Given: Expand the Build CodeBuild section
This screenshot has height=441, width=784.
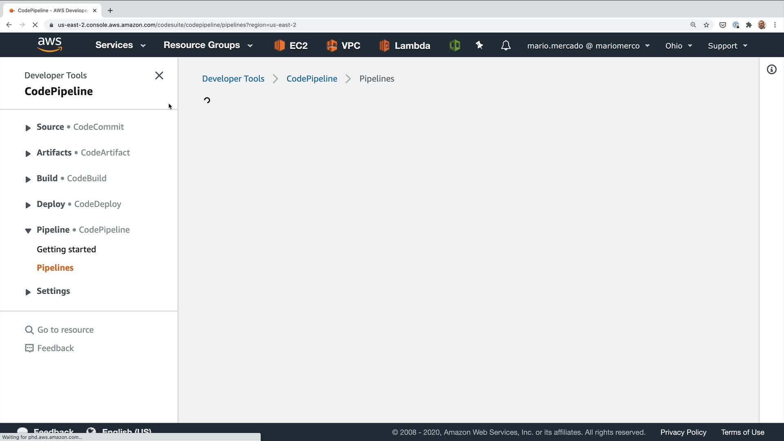Looking at the screenshot, I should (28, 179).
